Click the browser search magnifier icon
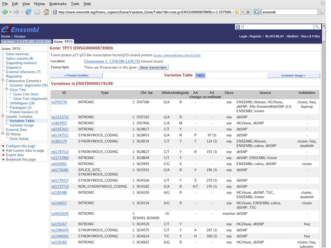This screenshot has height=248, width=331. point(320,12)
